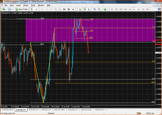Switch to M1 timeframe

112,9
